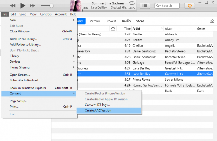Open the Song menu
This screenshot has height=141, width=217.
(x=23, y=14)
